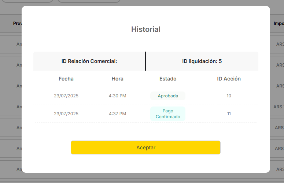284x183 pixels.
Task: Click the ID liquidación: 5 label
Action: click(x=202, y=61)
